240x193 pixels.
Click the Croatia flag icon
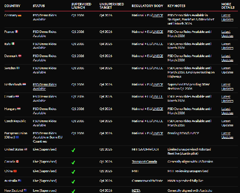click(17, 96)
